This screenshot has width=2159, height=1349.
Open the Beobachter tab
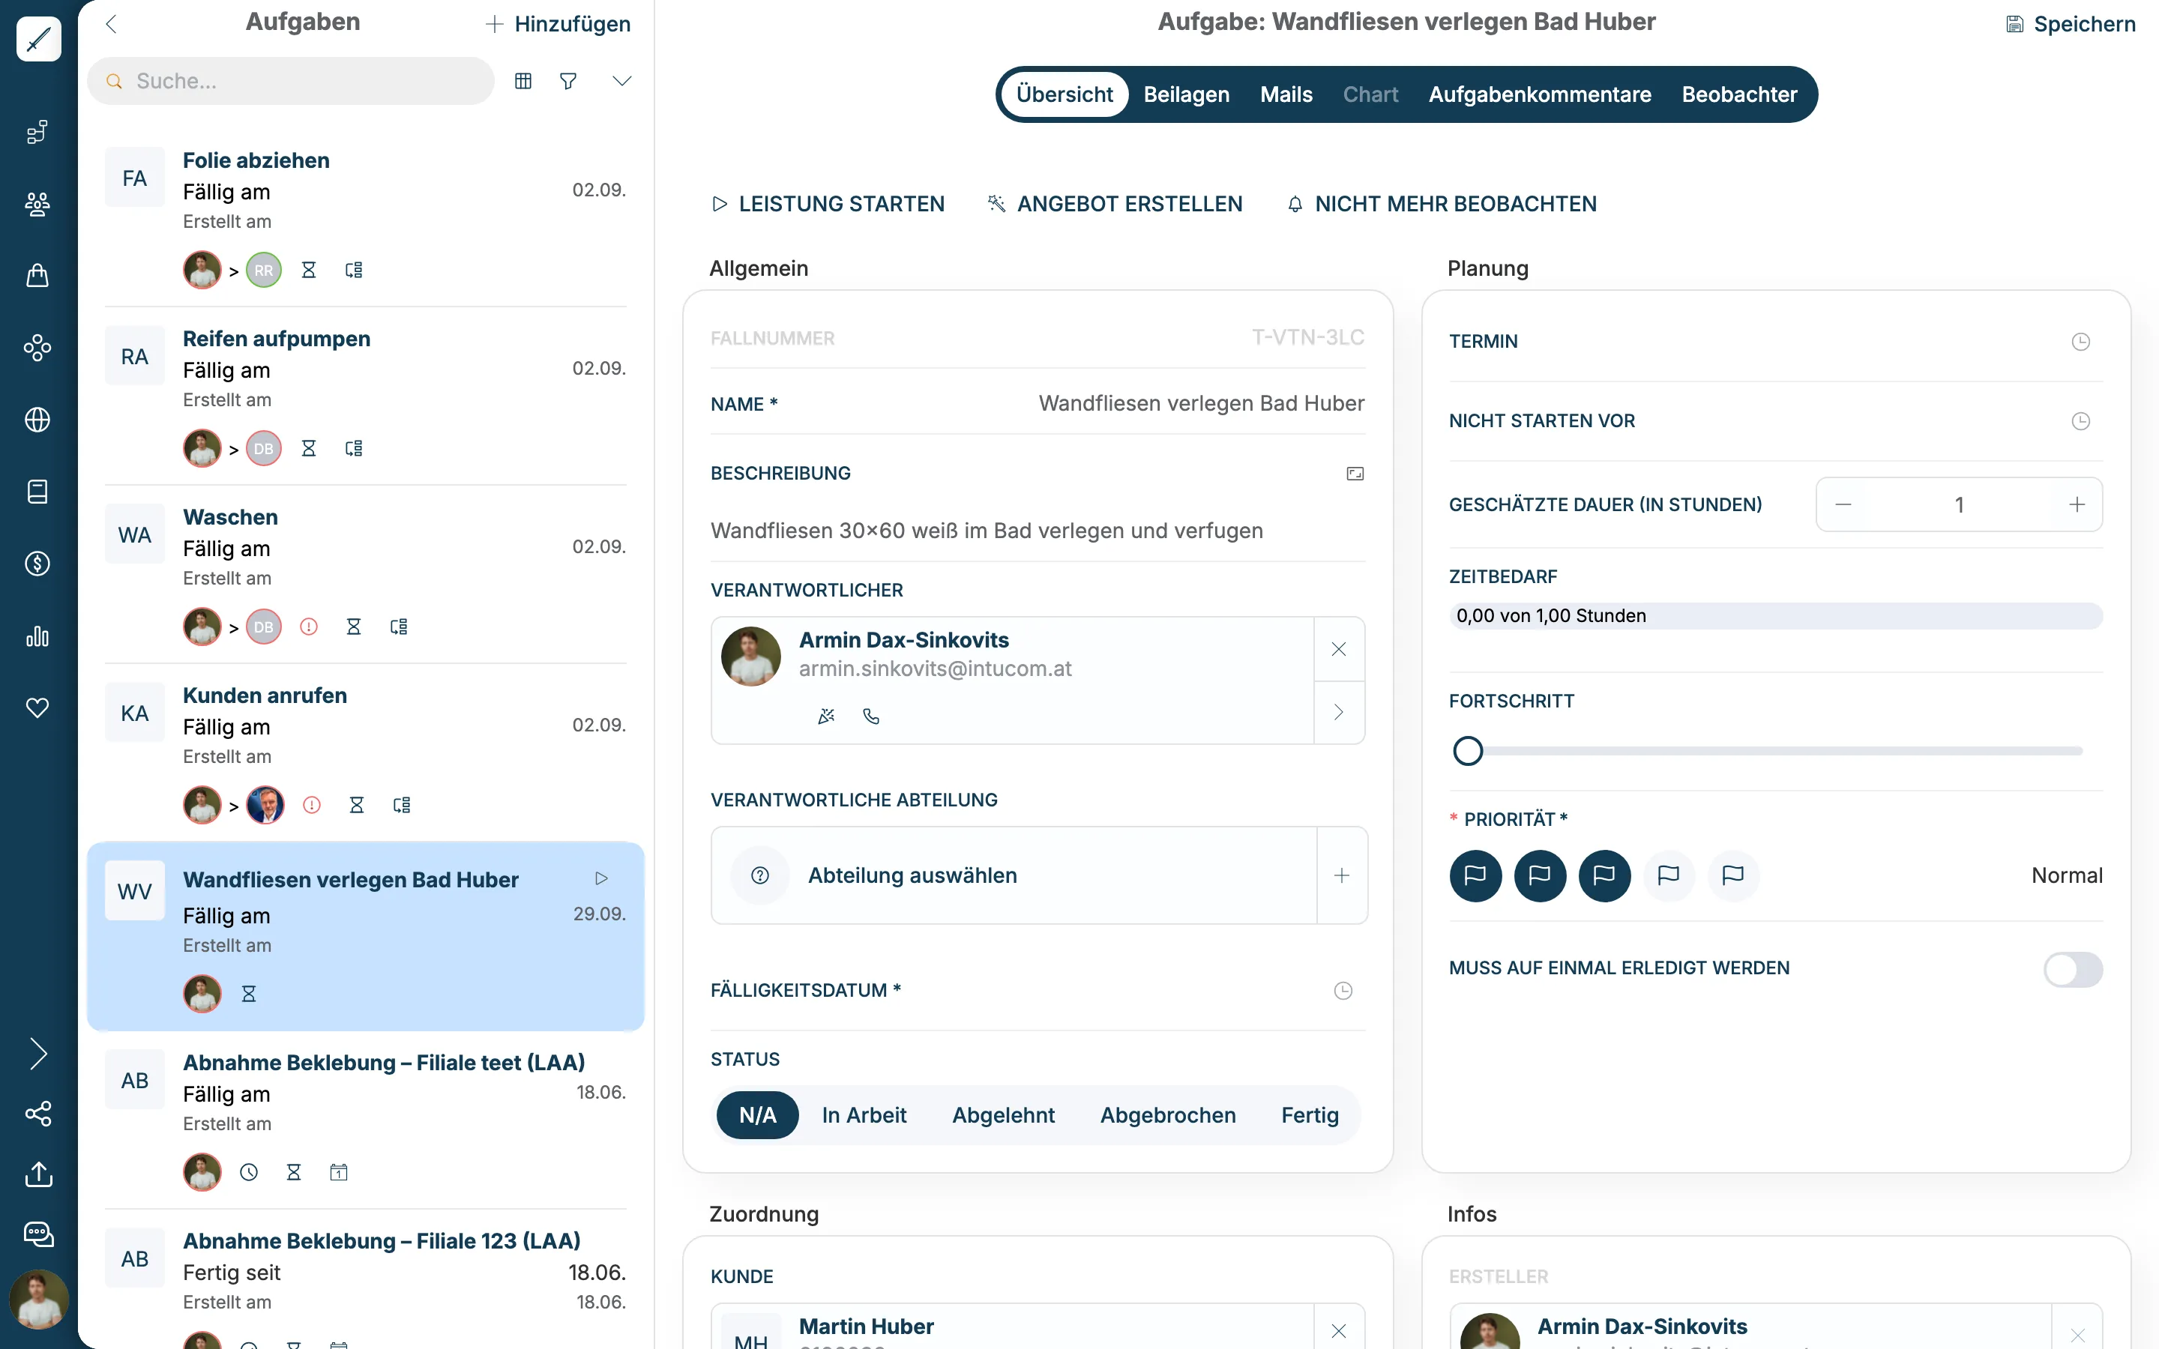click(x=1740, y=94)
